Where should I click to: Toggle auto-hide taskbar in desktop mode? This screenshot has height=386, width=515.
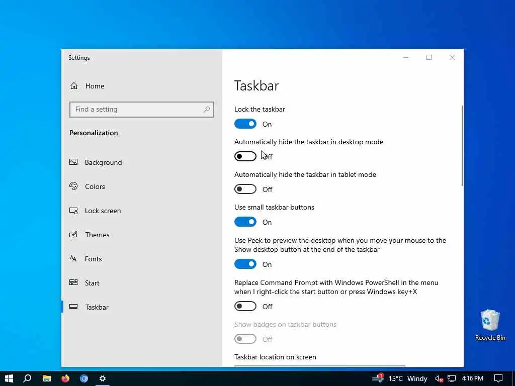(x=245, y=156)
